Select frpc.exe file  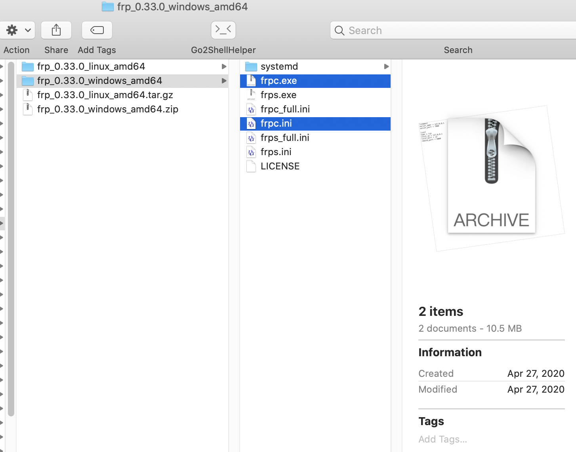(315, 81)
